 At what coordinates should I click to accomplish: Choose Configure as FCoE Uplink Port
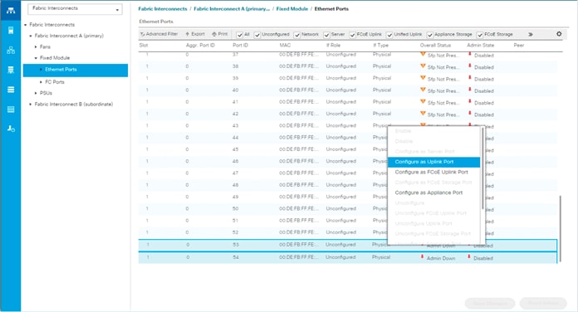coord(433,172)
